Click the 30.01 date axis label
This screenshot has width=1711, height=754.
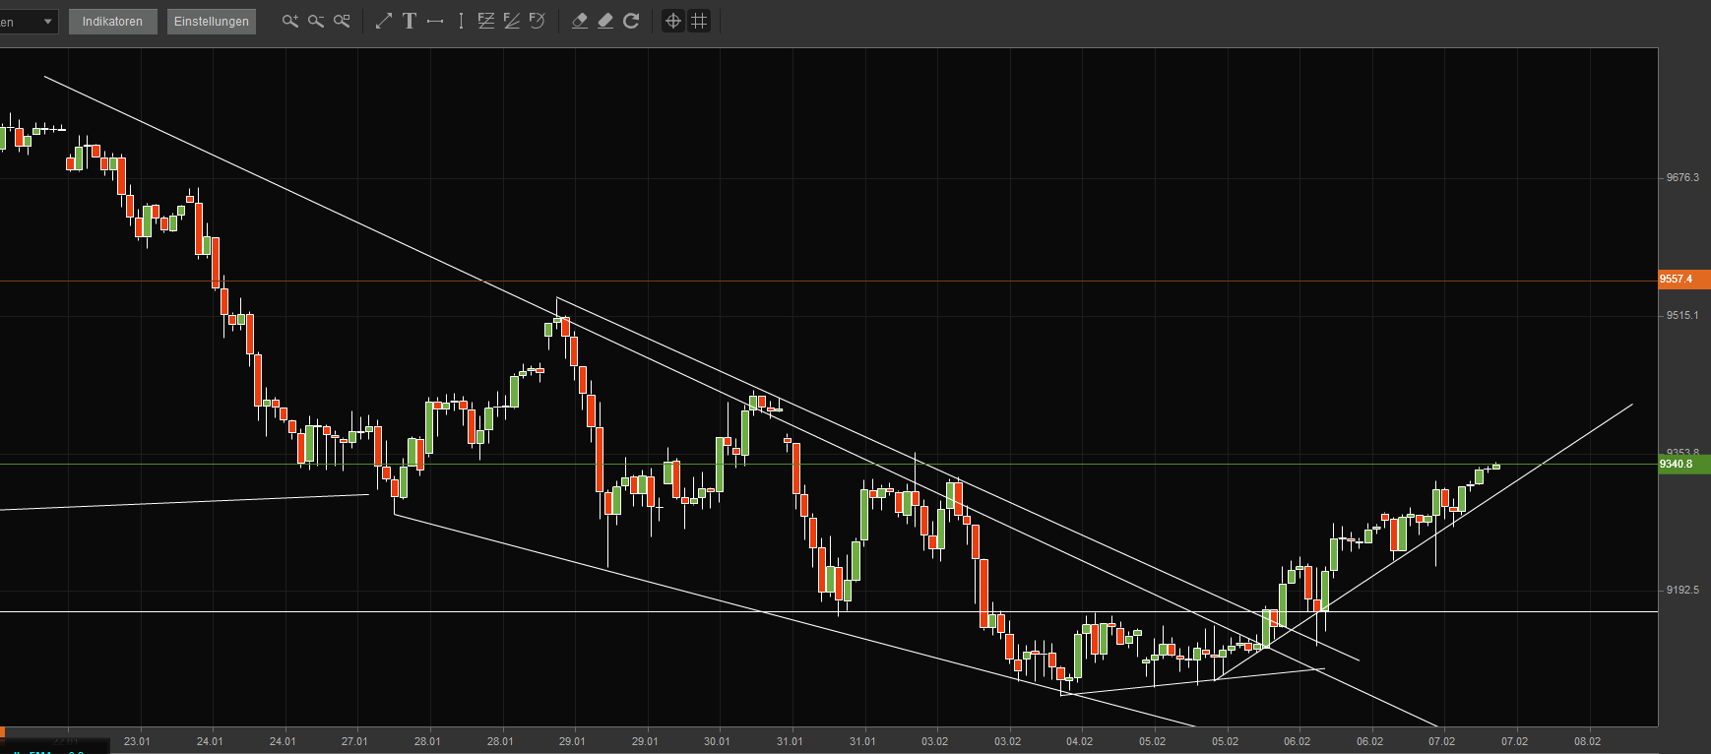717,741
